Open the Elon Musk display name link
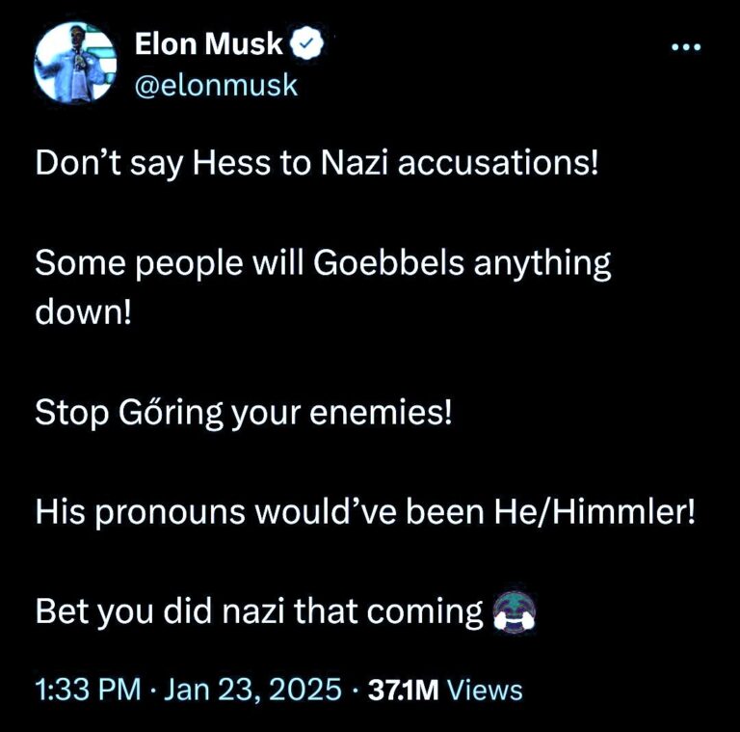 [x=209, y=44]
